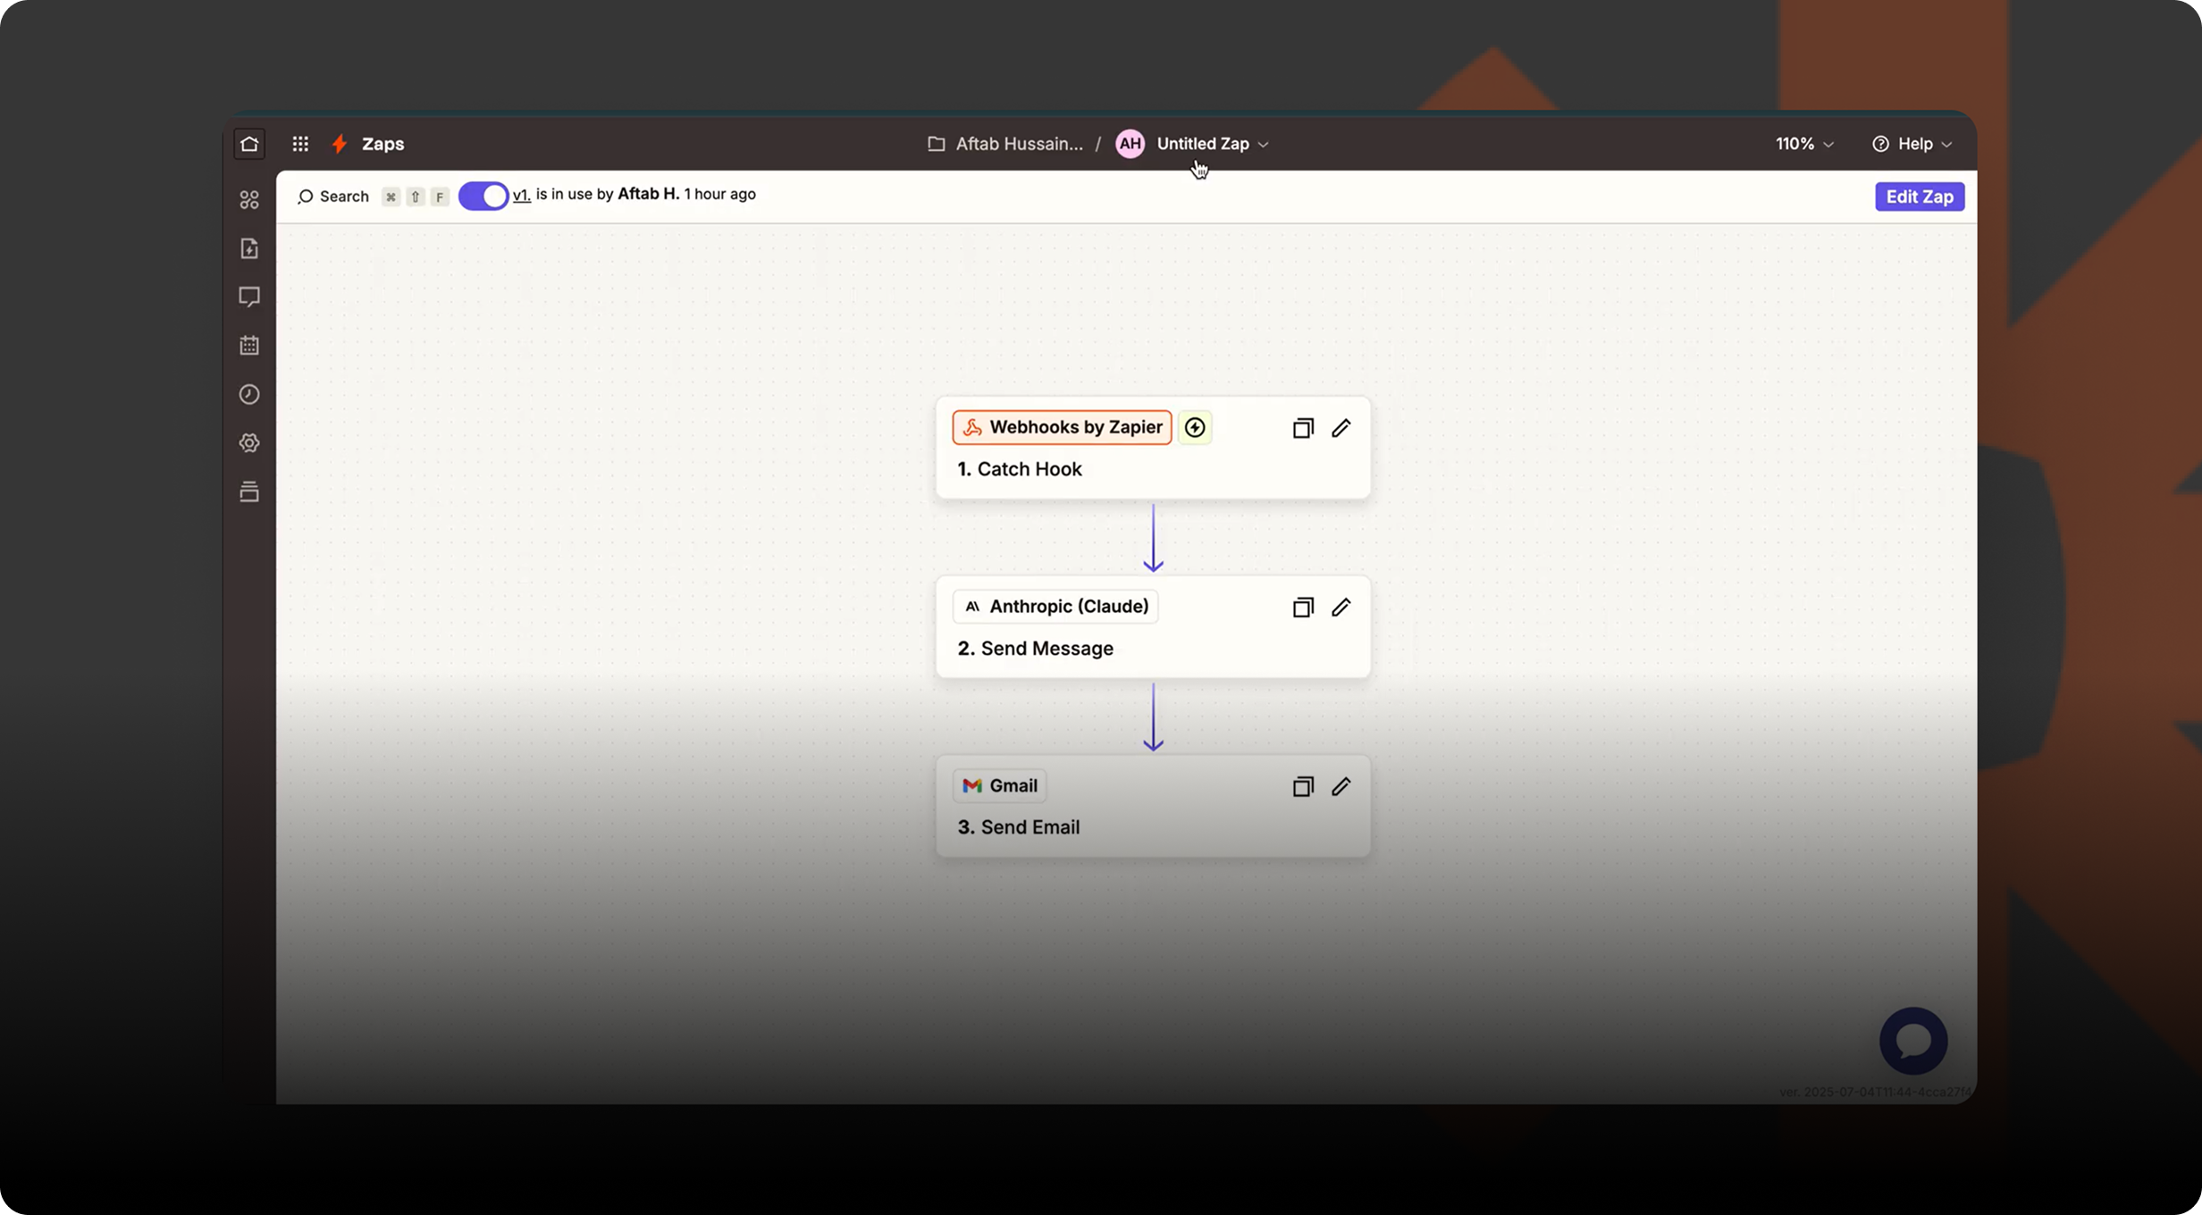
Task: Click the instant trigger bolt badge
Action: coord(1195,428)
